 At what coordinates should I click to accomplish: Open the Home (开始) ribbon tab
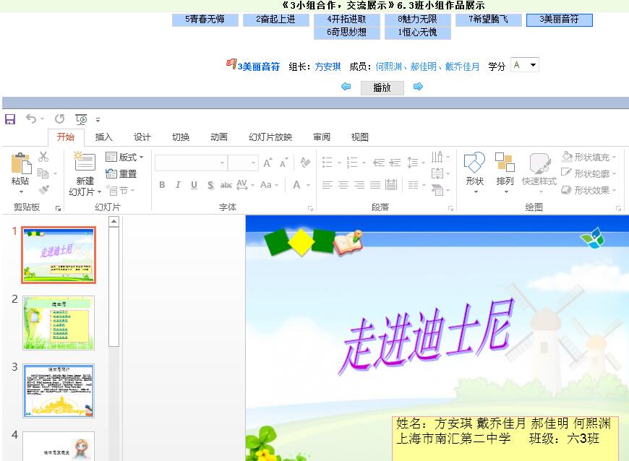click(65, 137)
